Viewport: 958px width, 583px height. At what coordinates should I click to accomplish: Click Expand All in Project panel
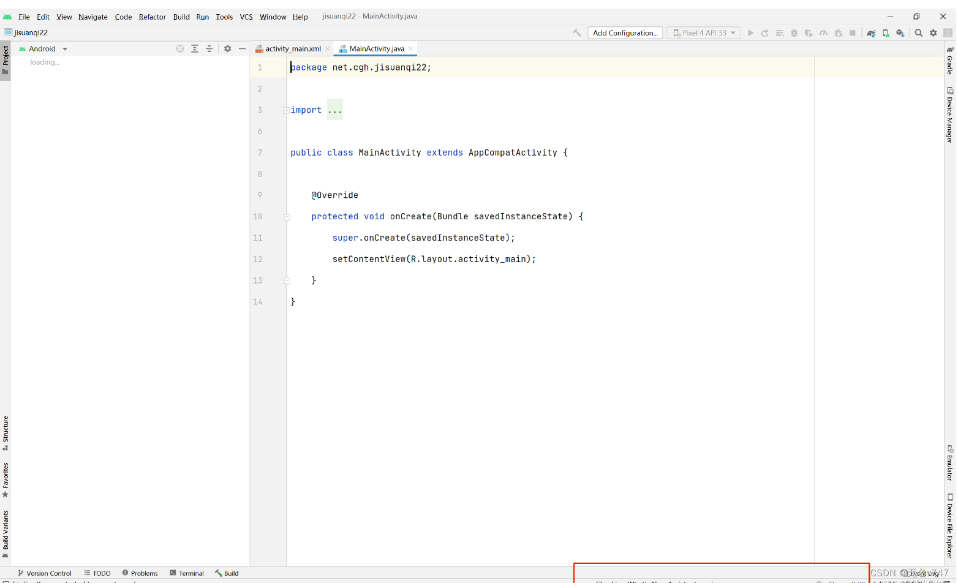[195, 49]
